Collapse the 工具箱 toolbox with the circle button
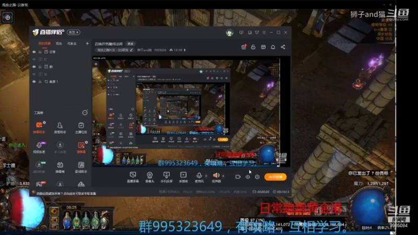The image size is (418, 235). (85, 113)
